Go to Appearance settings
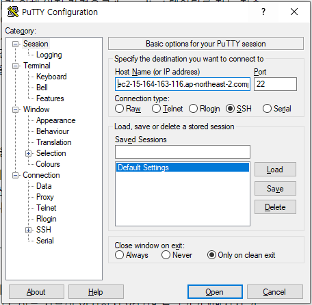Screen dimensions: 312x305 56,120
